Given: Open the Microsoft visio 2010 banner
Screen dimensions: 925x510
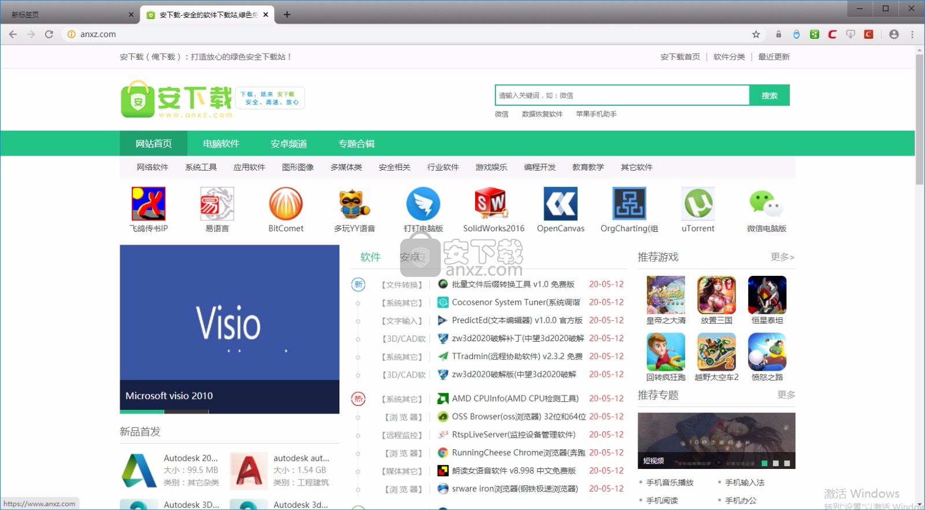Looking at the screenshot, I should (230, 329).
